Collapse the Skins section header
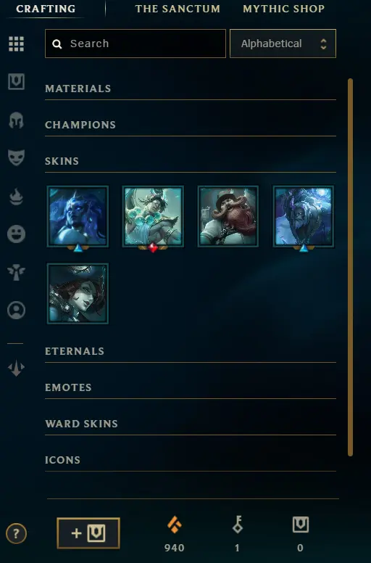The width and height of the screenshot is (371, 563). pos(191,161)
